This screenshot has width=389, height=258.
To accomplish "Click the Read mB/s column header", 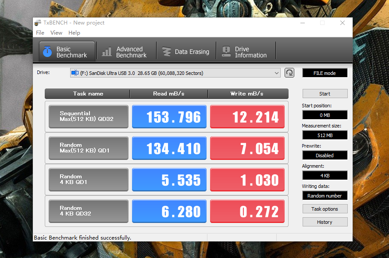I will [169, 94].
